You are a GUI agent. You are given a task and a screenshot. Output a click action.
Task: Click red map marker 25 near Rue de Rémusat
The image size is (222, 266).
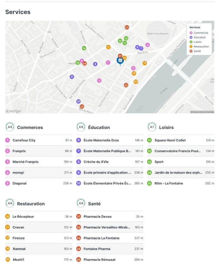(x=82, y=107)
